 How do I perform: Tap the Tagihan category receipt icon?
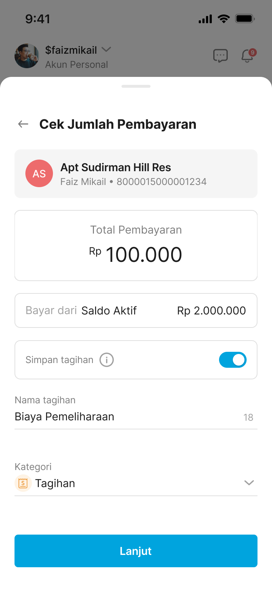click(23, 483)
